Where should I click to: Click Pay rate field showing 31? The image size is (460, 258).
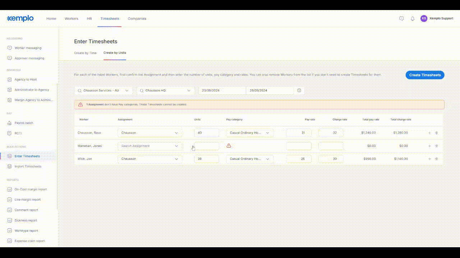tap(299, 133)
